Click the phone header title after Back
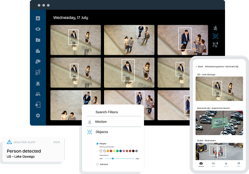The width and height of the screenshot is (249, 174). coord(221,66)
